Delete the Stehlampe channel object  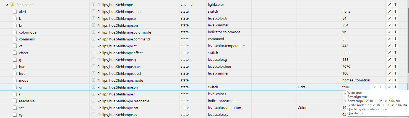[395, 5]
